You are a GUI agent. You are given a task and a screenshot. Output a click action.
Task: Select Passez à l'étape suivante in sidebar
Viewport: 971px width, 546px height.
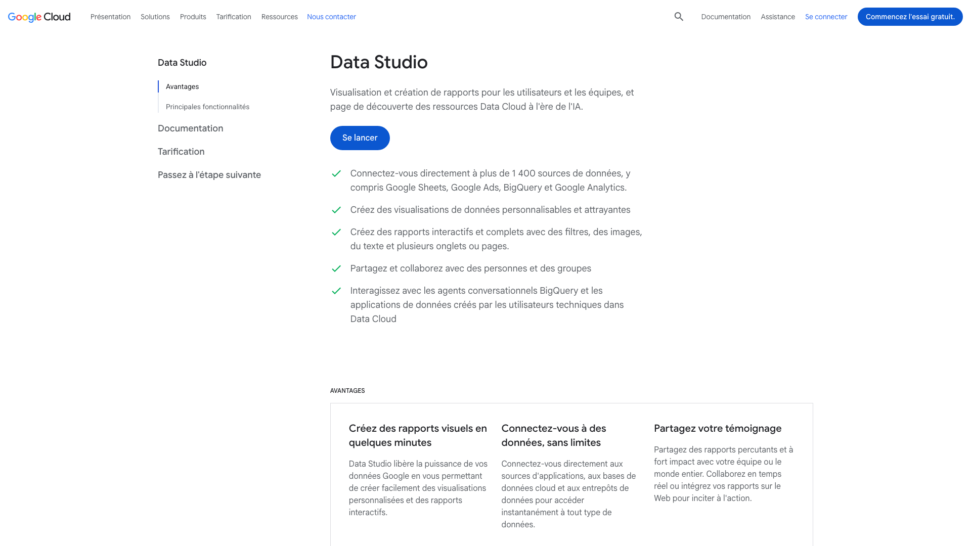(x=209, y=175)
